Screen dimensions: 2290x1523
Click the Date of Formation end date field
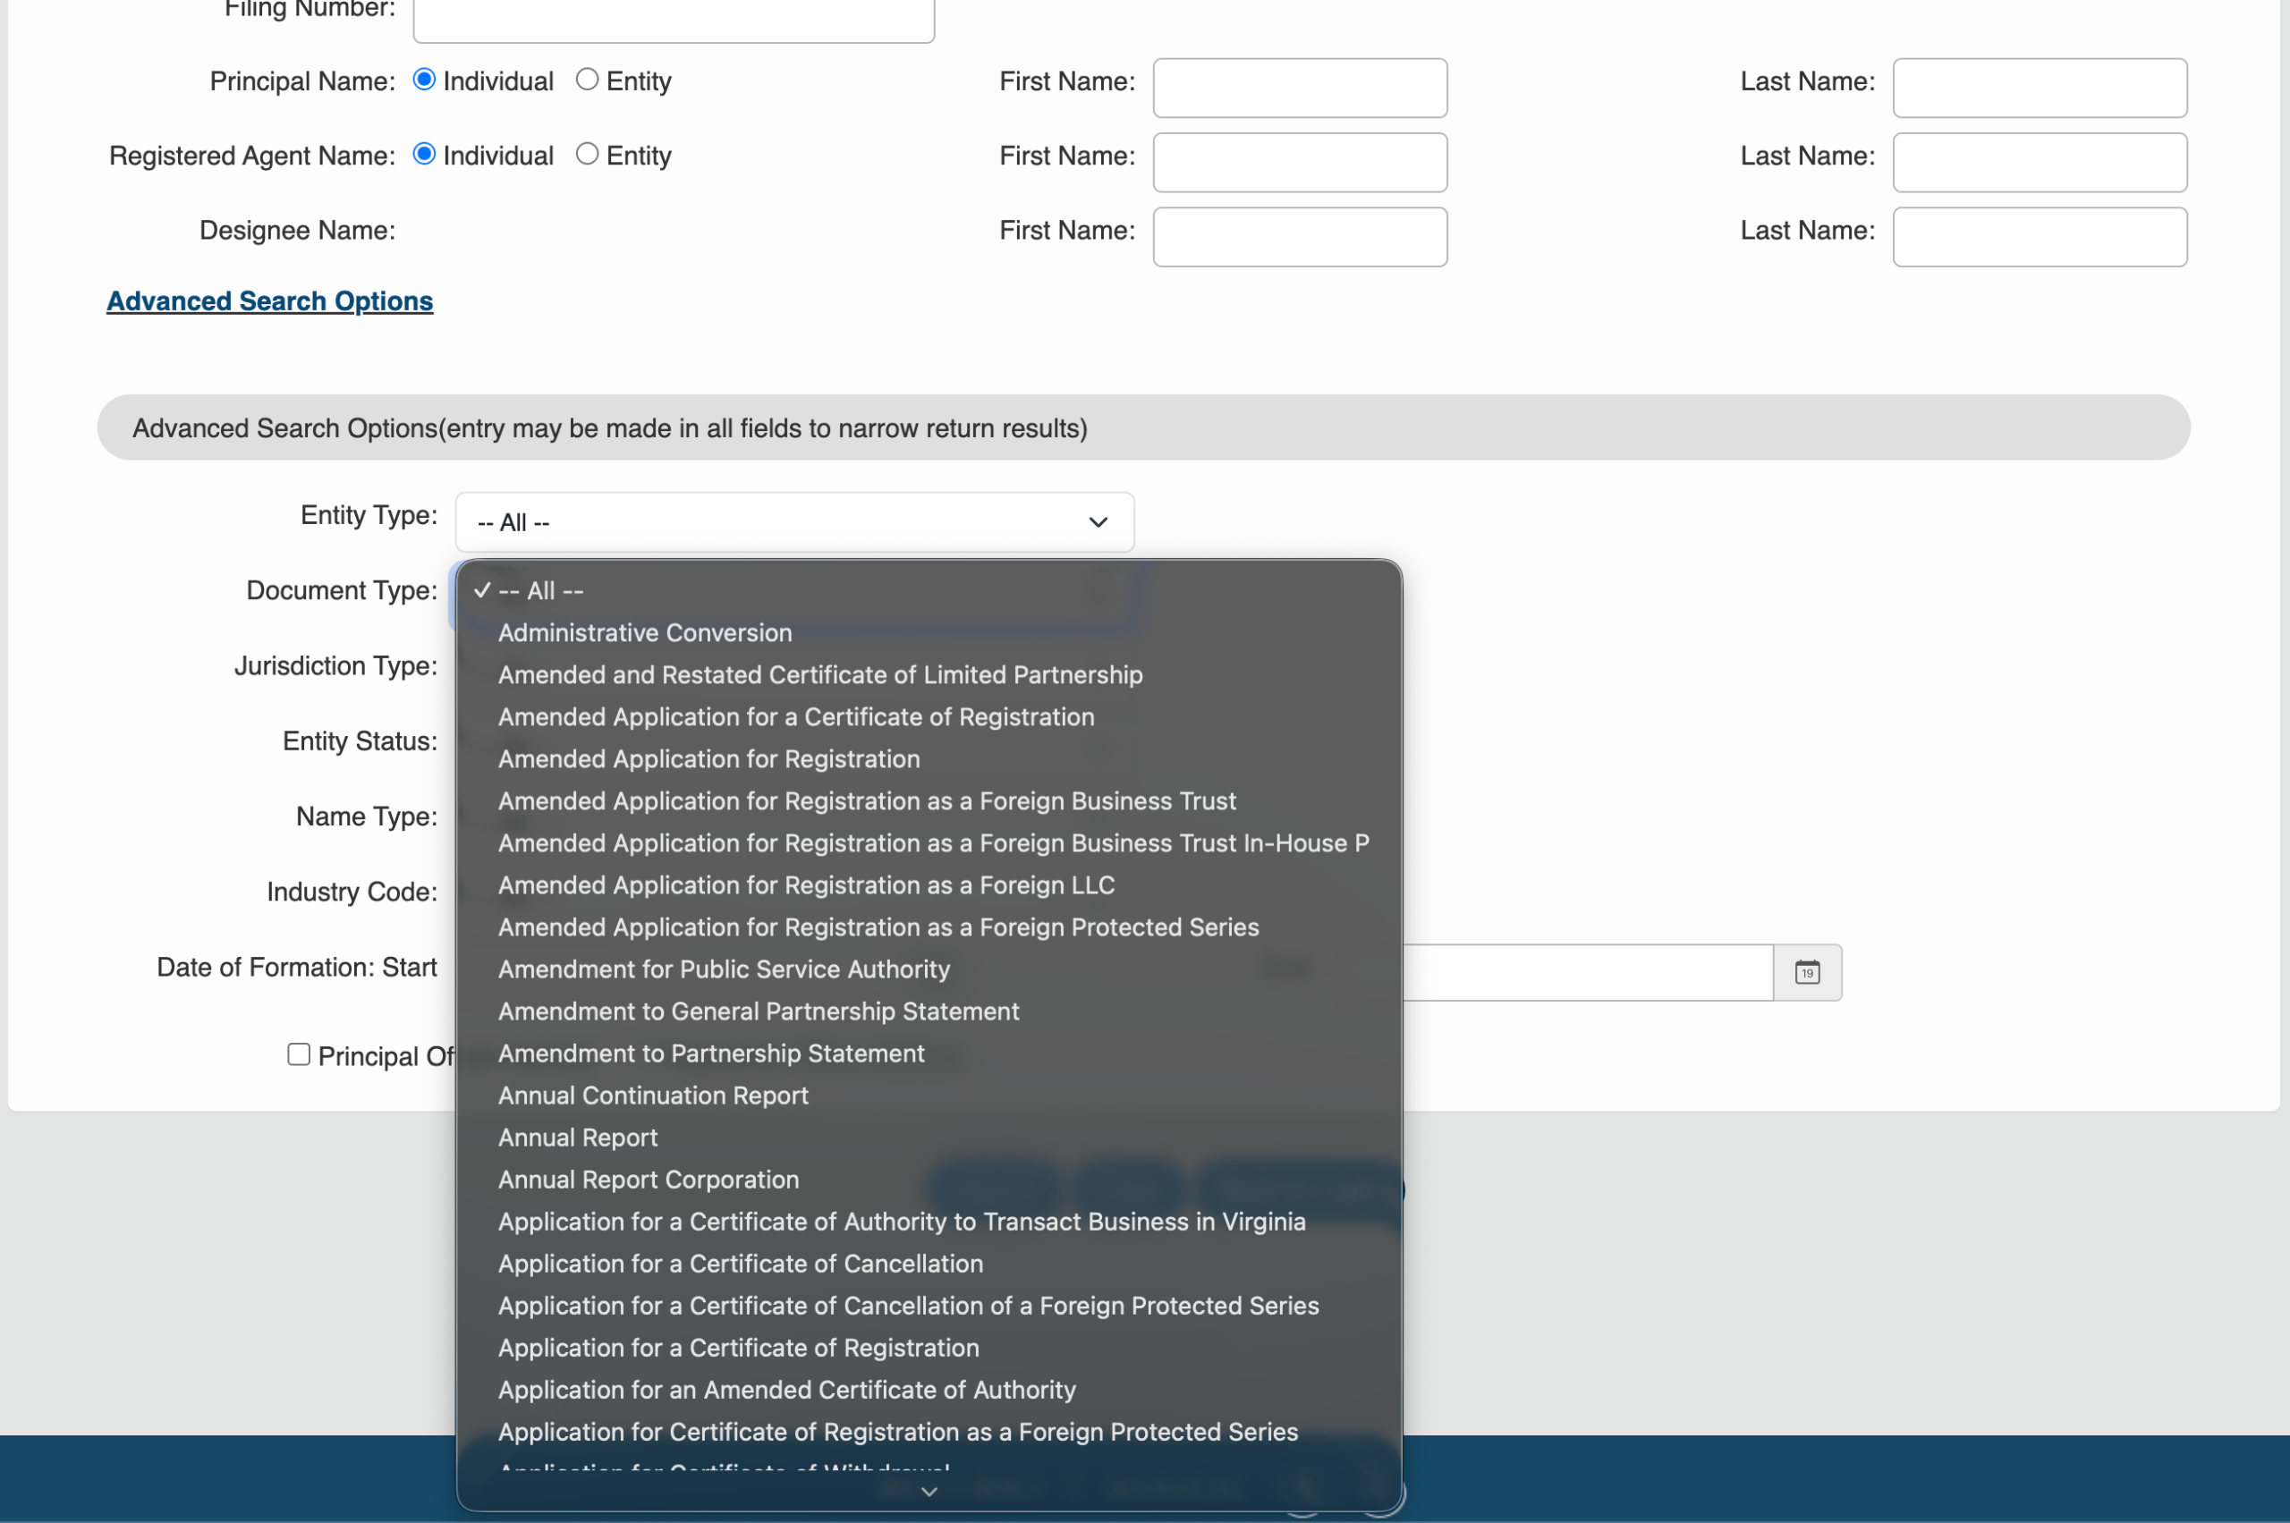click(1588, 972)
